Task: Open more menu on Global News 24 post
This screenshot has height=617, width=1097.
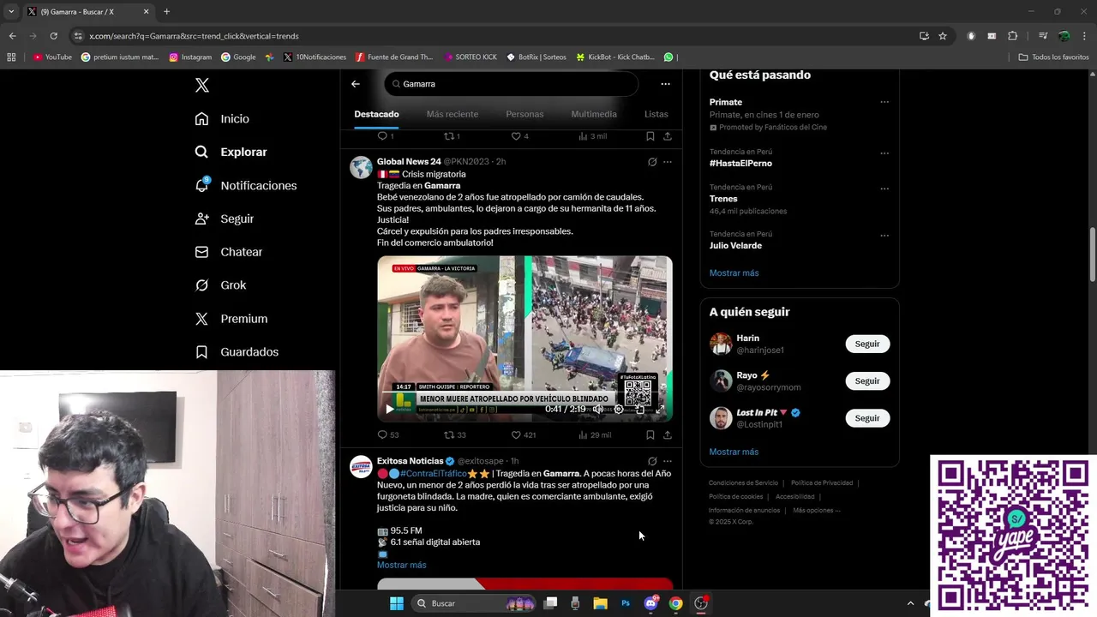Action: tap(668, 162)
